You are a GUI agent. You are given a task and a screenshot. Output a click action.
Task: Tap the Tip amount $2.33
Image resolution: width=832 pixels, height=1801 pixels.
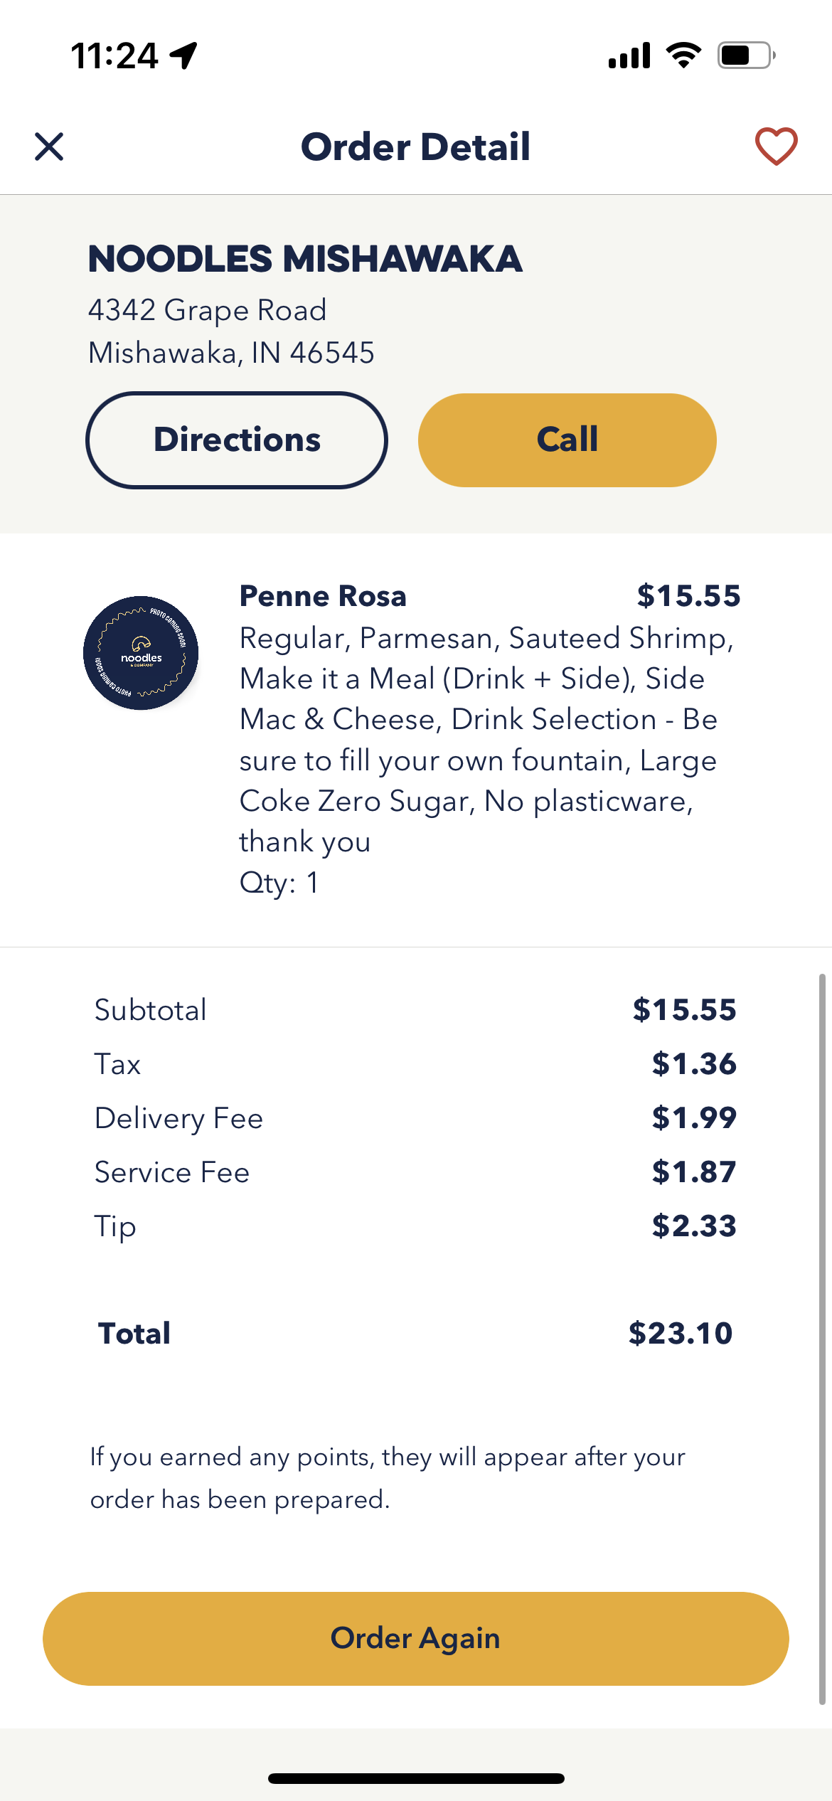click(x=694, y=1226)
